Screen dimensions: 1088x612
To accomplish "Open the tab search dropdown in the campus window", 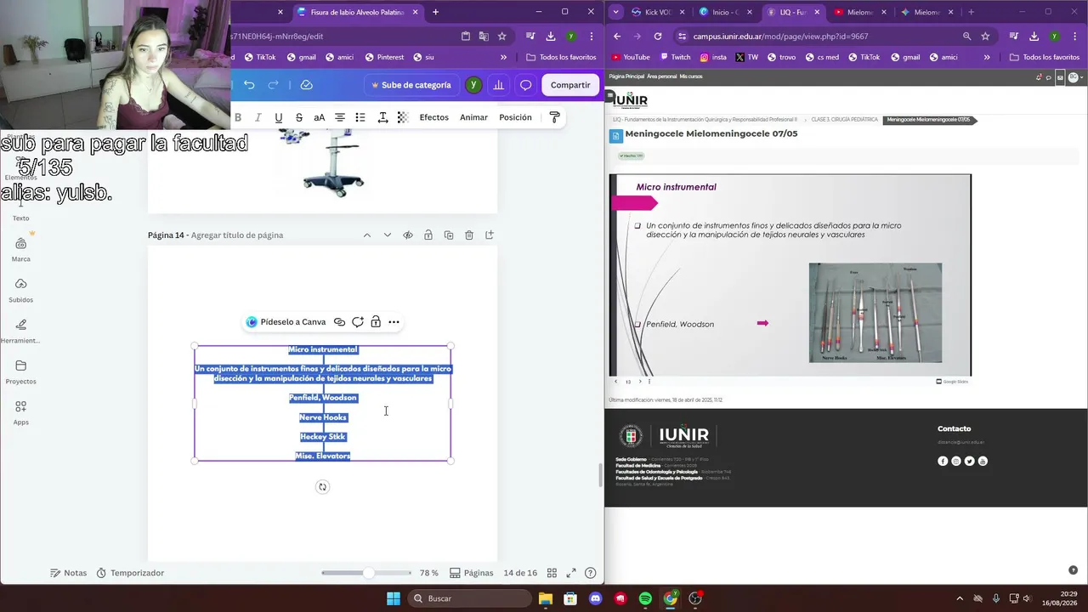I will (x=615, y=12).
